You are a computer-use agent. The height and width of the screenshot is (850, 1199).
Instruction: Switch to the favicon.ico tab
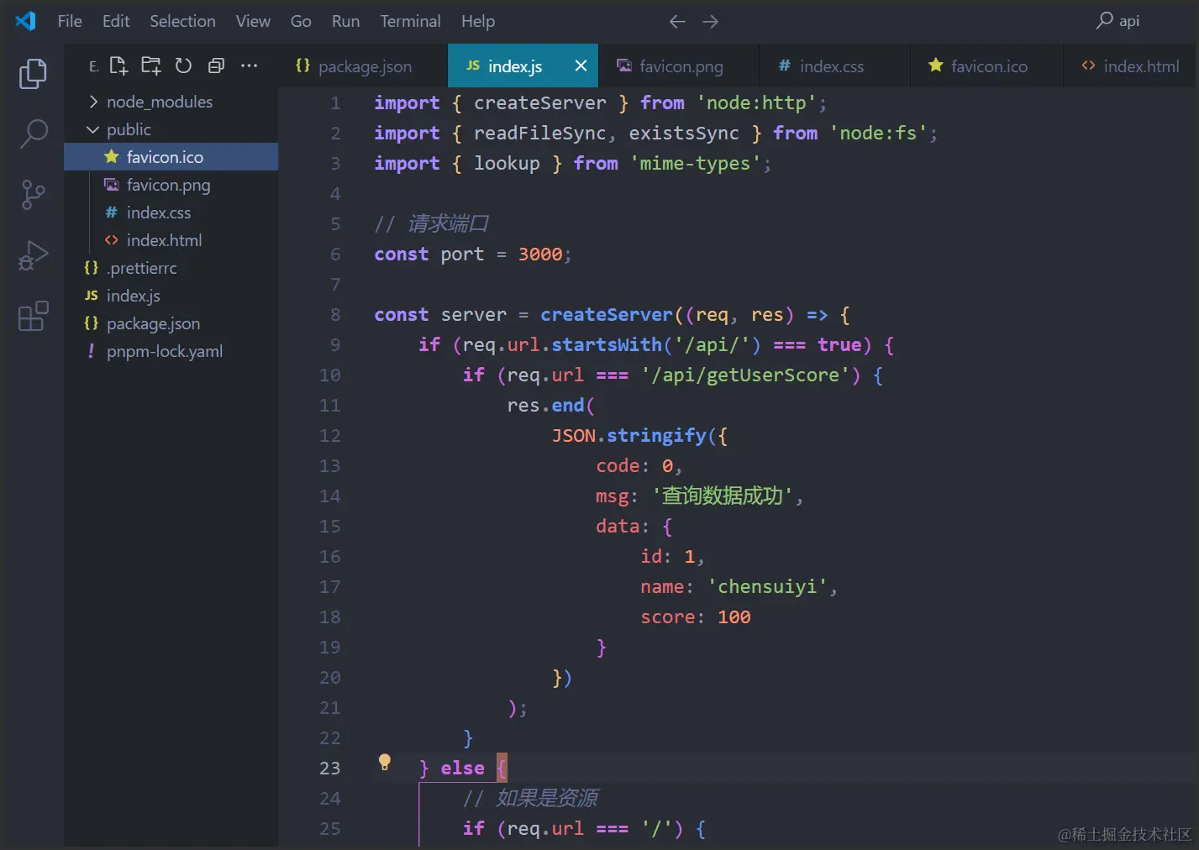click(988, 66)
